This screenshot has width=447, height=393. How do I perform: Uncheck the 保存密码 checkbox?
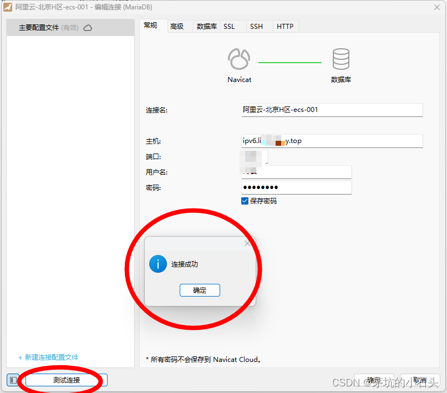coord(245,201)
